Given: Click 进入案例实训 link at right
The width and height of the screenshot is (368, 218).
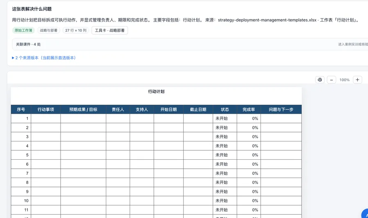Looking at the screenshot, I should pyautogui.click(x=353, y=44).
